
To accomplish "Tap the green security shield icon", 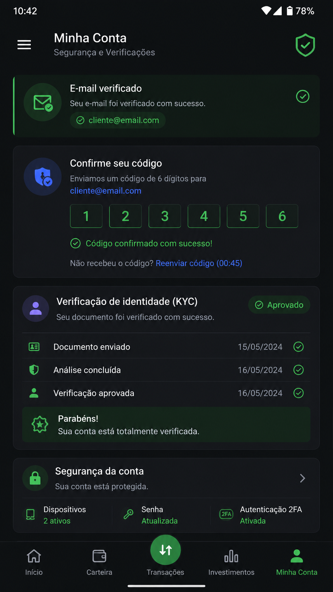I will (305, 45).
